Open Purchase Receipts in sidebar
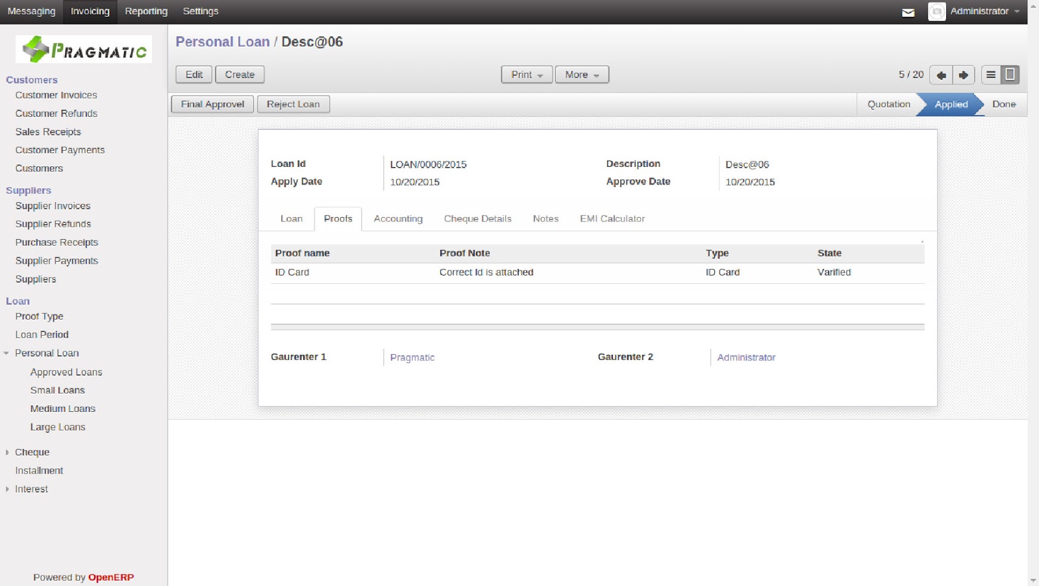The height and width of the screenshot is (586, 1039). pos(56,242)
